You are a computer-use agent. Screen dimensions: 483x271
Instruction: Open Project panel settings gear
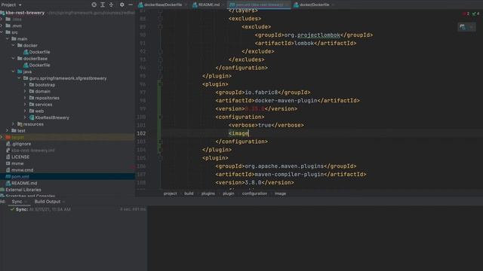point(122,5)
